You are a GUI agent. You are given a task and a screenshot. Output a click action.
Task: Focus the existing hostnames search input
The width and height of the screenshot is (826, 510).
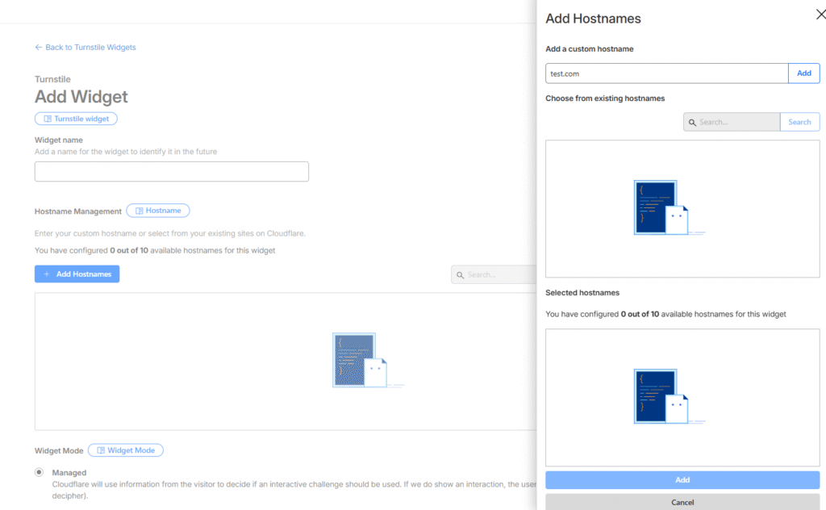(x=737, y=122)
